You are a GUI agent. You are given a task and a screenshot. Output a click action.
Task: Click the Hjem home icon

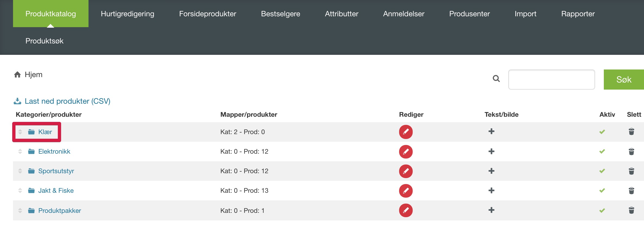coord(17,75)
